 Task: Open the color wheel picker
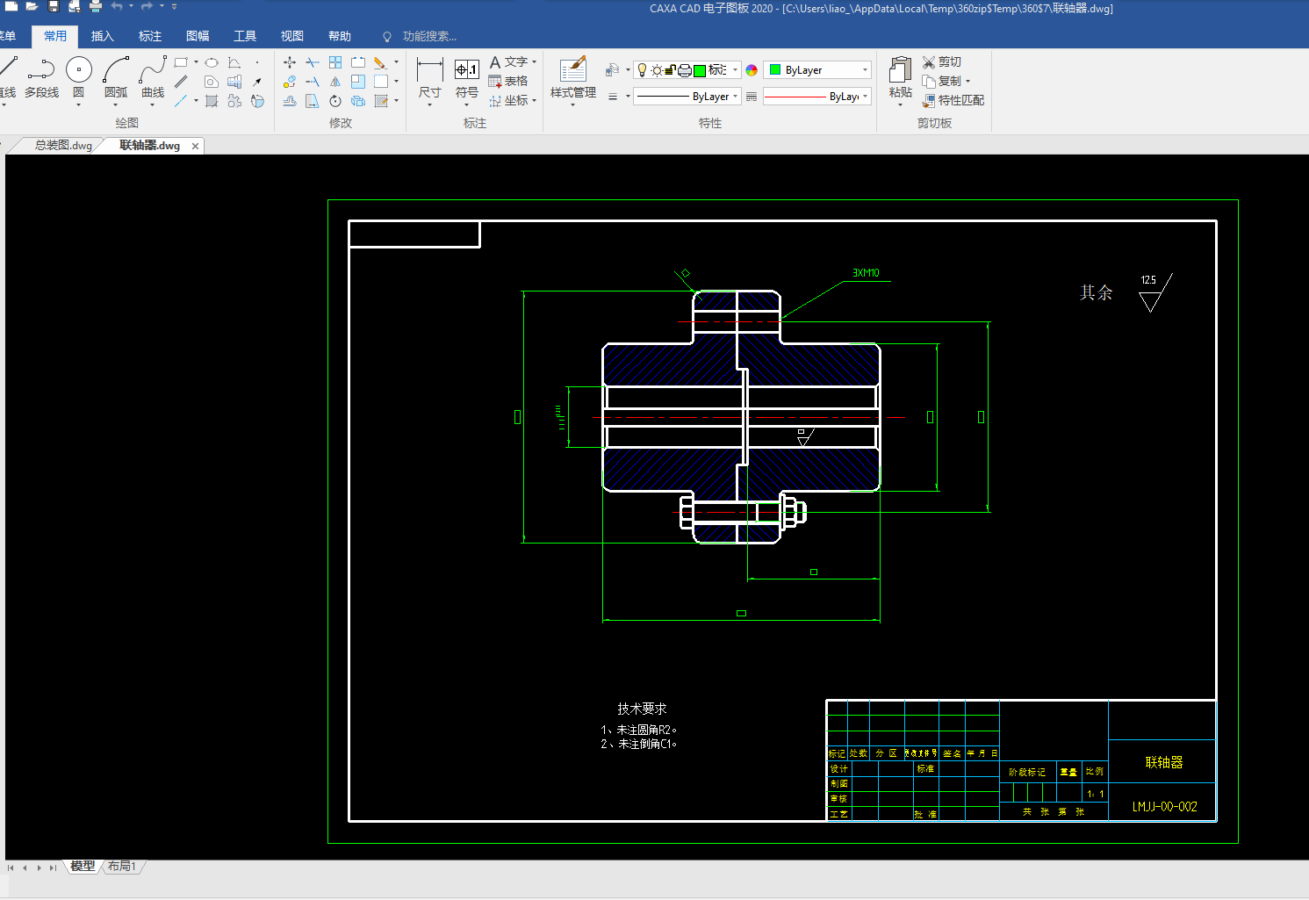752,70
